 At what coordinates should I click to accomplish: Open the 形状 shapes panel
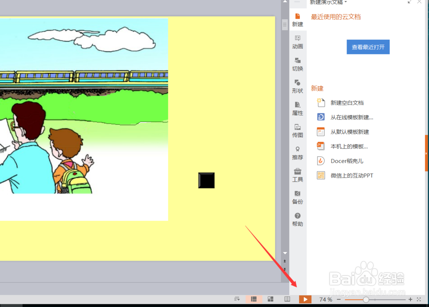click(297, 86)
